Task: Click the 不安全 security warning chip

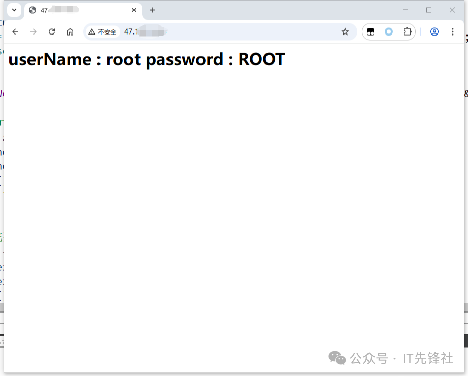Action: [x=103, y=32]
